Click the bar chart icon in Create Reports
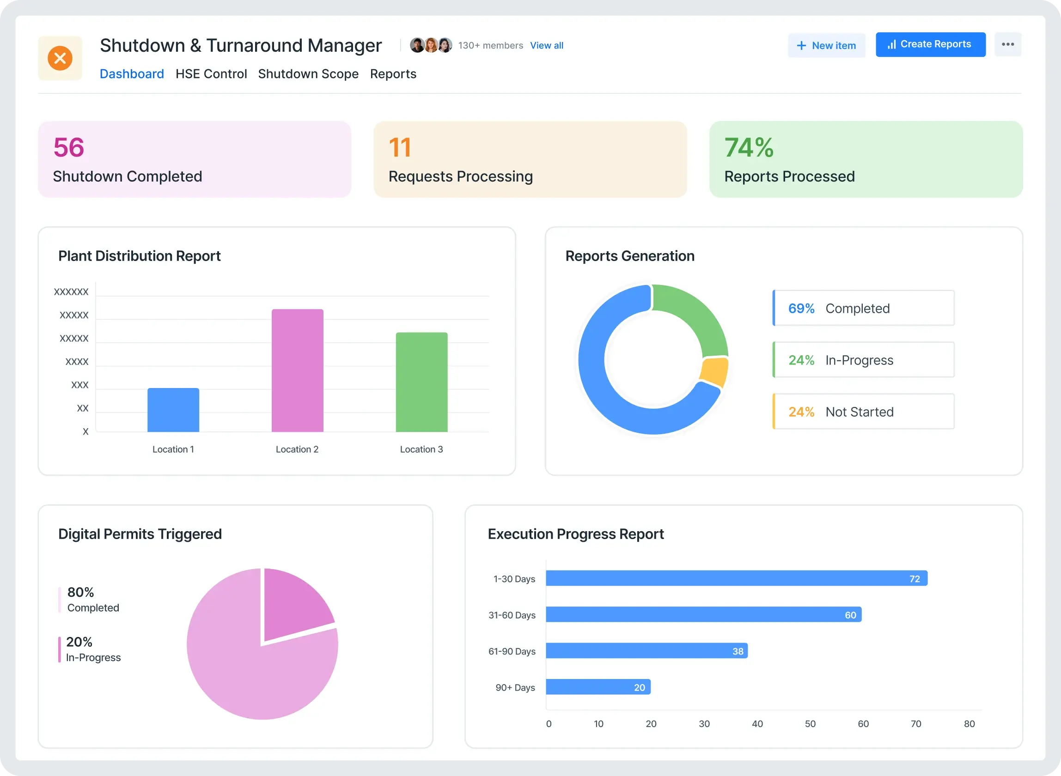1061x776 pixels. (891, 45)
